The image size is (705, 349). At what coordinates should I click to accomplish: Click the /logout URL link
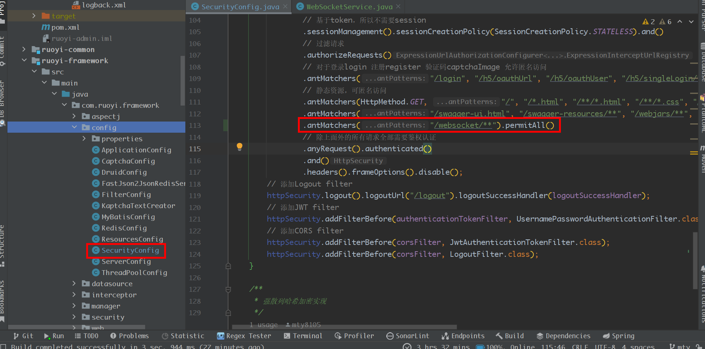click(x=429, y=195)
